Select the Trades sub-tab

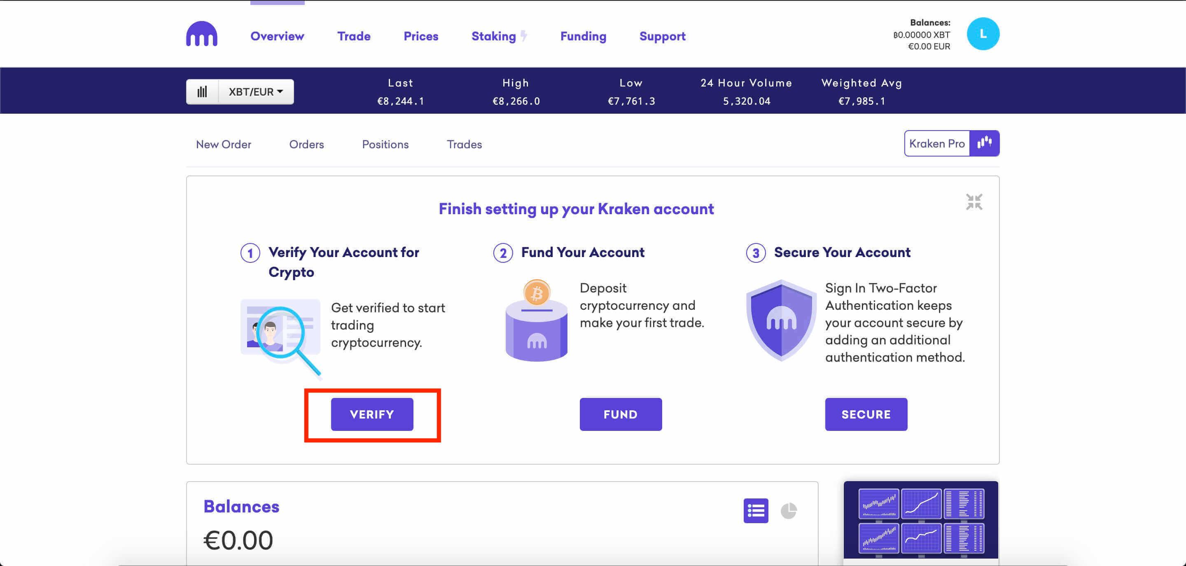tap(464, 144)
